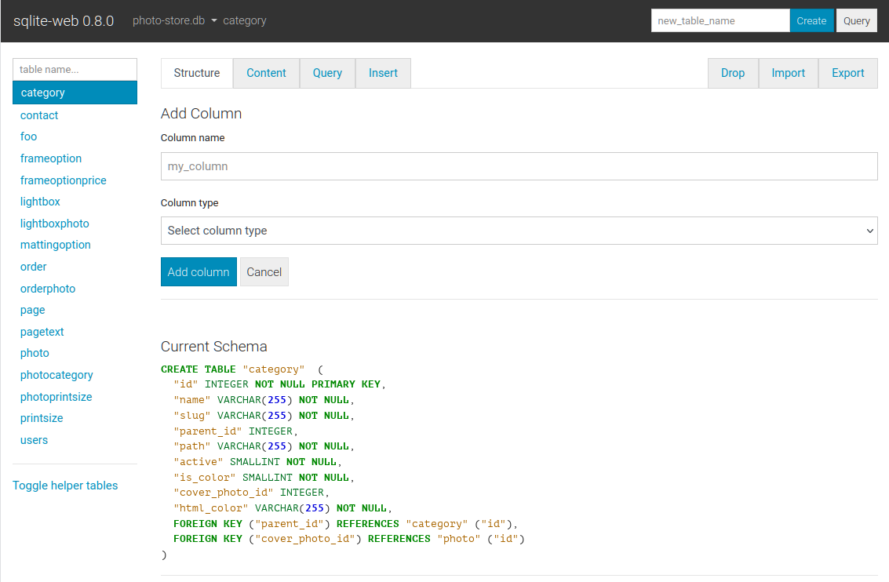The width and height of the screenshot is (889, 582).
Task: Focus the table name search box
Action: [75, 70]
